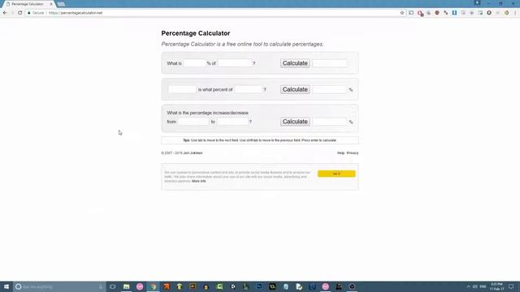This screenshot has height=292, width=520.
Task: Open the Jari Jokinen footer link
Action: tap(193, 153)
